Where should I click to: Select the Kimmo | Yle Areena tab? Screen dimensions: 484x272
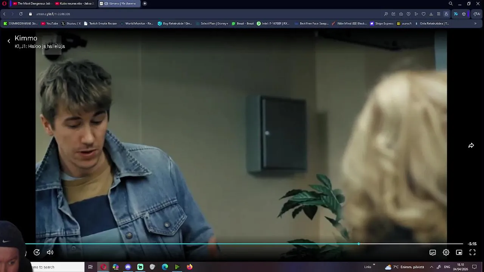tap(119, 3)
